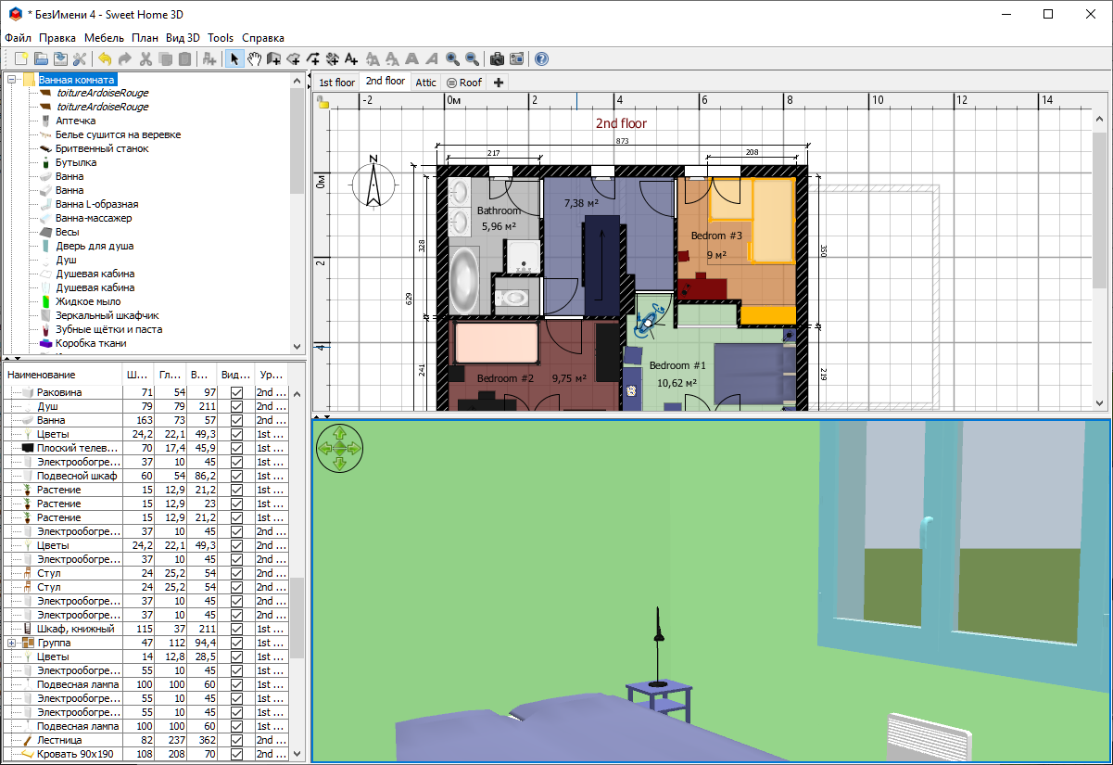The image size is (1113, 765).
Task: Switch to the 1st floor tab
Action: (x=336, y=83)
